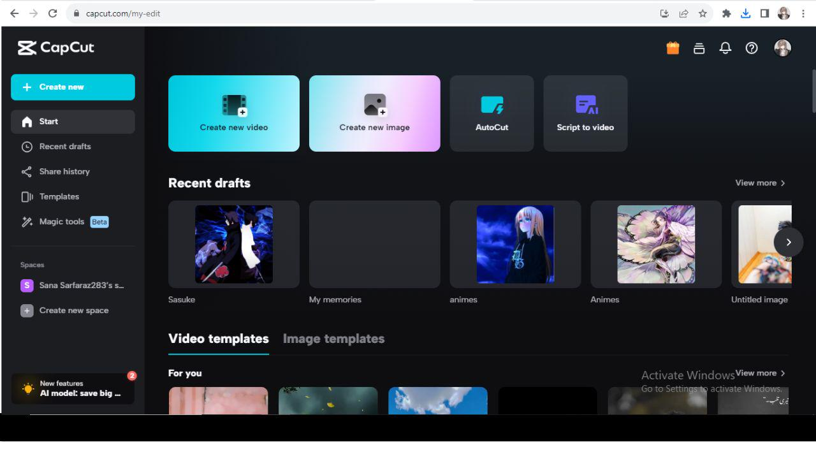816x459 pixels.
Task: Open the Chrome three-dot menu
Action: (x=803, y=13)
